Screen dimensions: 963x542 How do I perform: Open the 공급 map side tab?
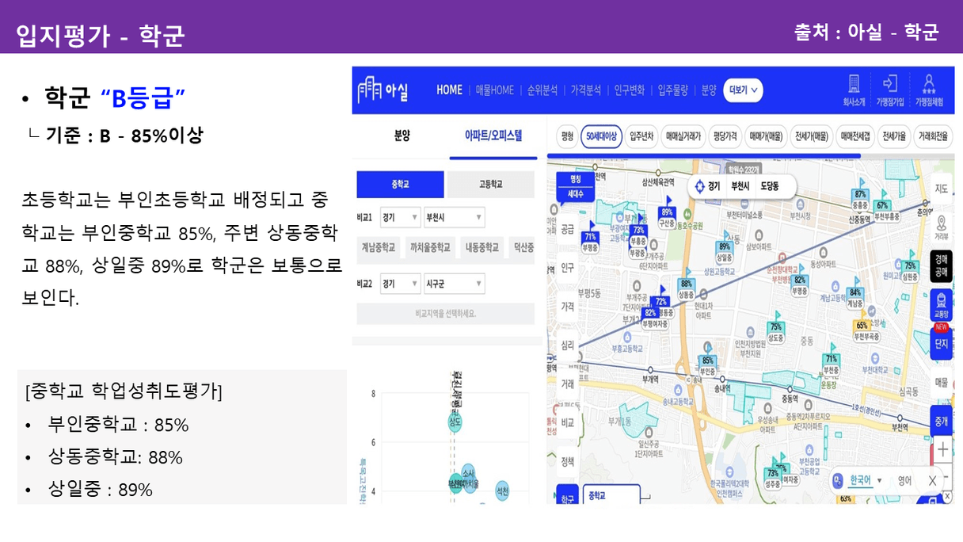[x=567, y=229]
